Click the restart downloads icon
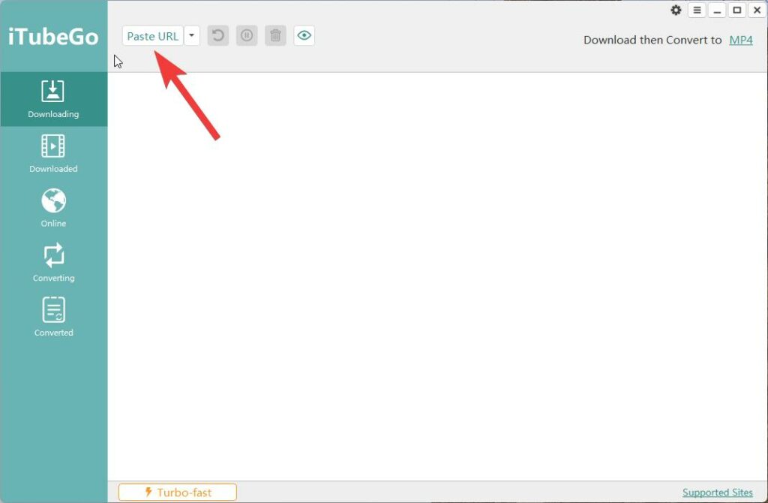Screen dimensions: 768x503 217,35
